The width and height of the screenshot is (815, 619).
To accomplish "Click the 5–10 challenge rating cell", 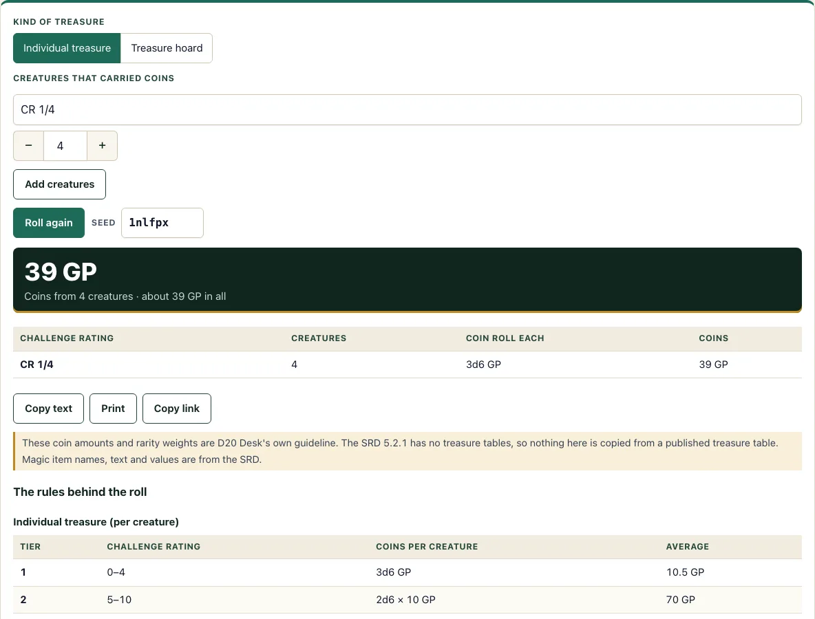I will [x=119, y=600].
